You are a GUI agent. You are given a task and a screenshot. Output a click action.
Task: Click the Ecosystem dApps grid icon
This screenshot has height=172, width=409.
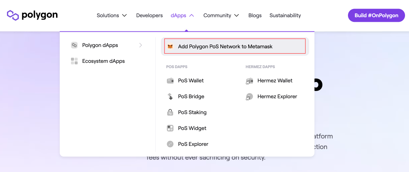pyautogui.click(x=74, y=61)
